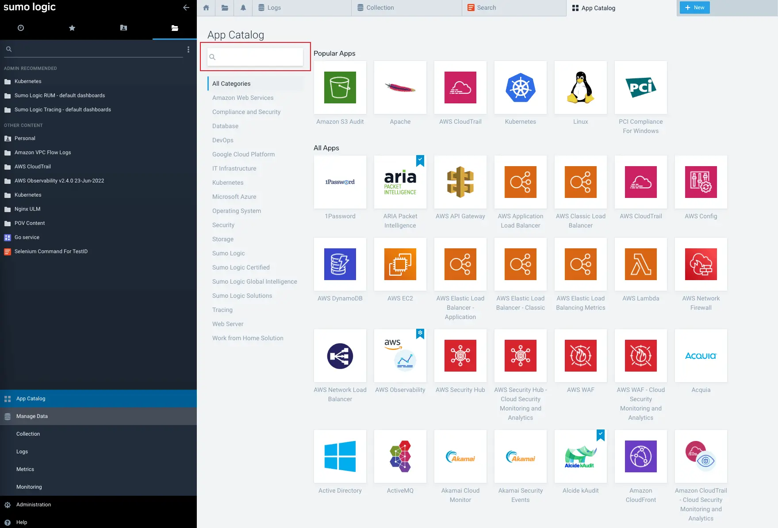
Task: Click the New tab button
Action: coord(694,8)
